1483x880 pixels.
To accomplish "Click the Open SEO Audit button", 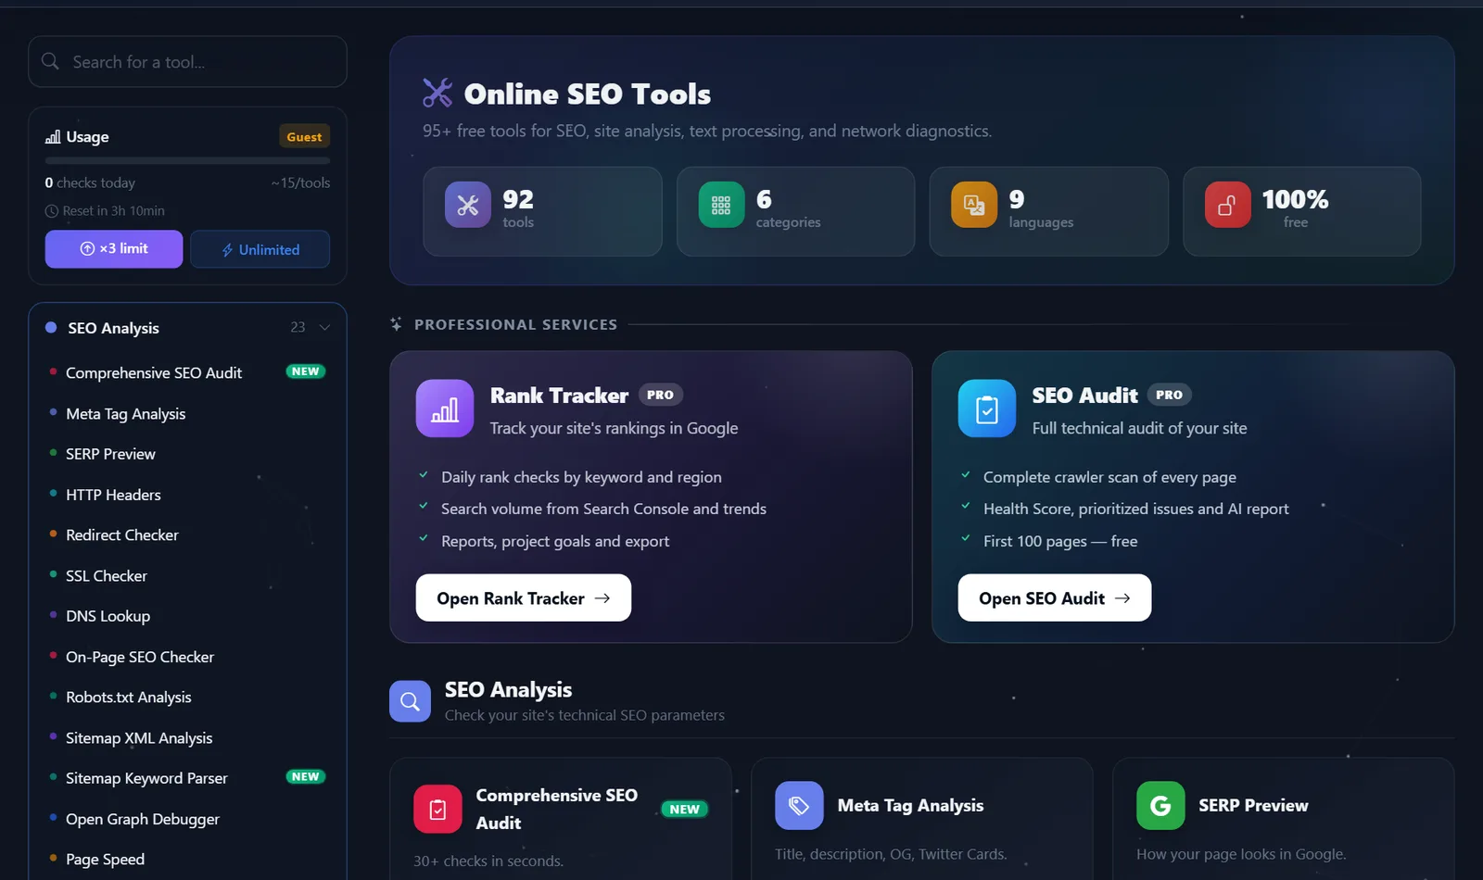I will [1055, 598].
